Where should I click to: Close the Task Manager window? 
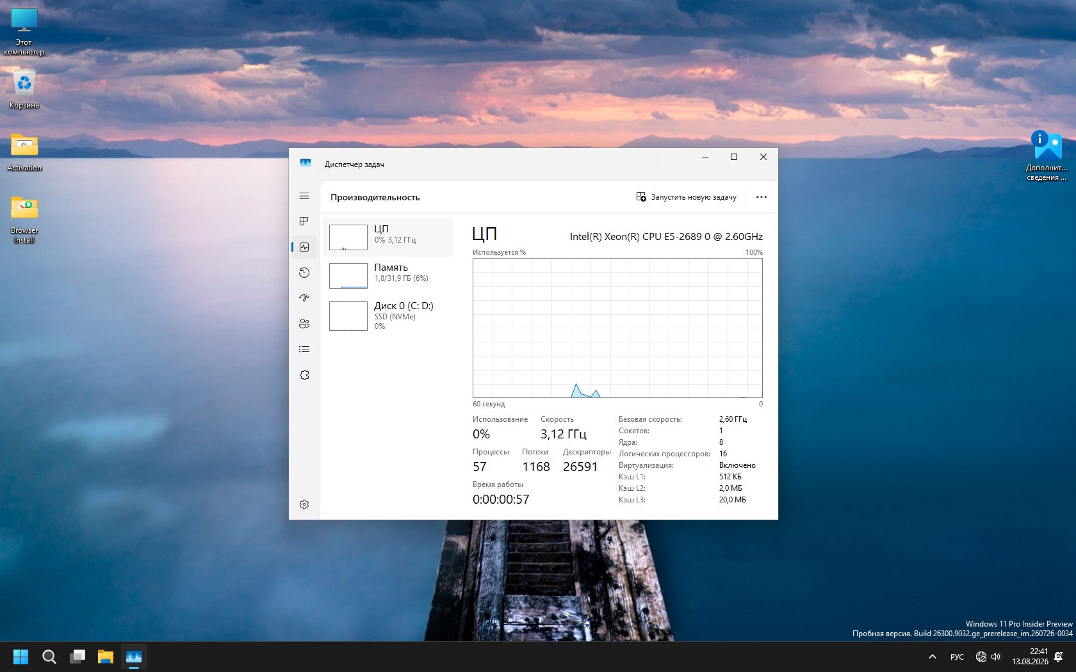click(763, 157)
